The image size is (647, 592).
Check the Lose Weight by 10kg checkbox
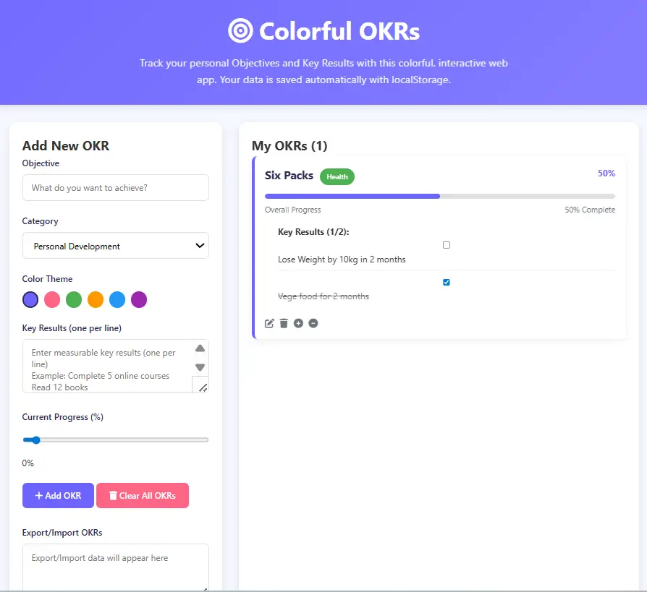pos(447,245)
